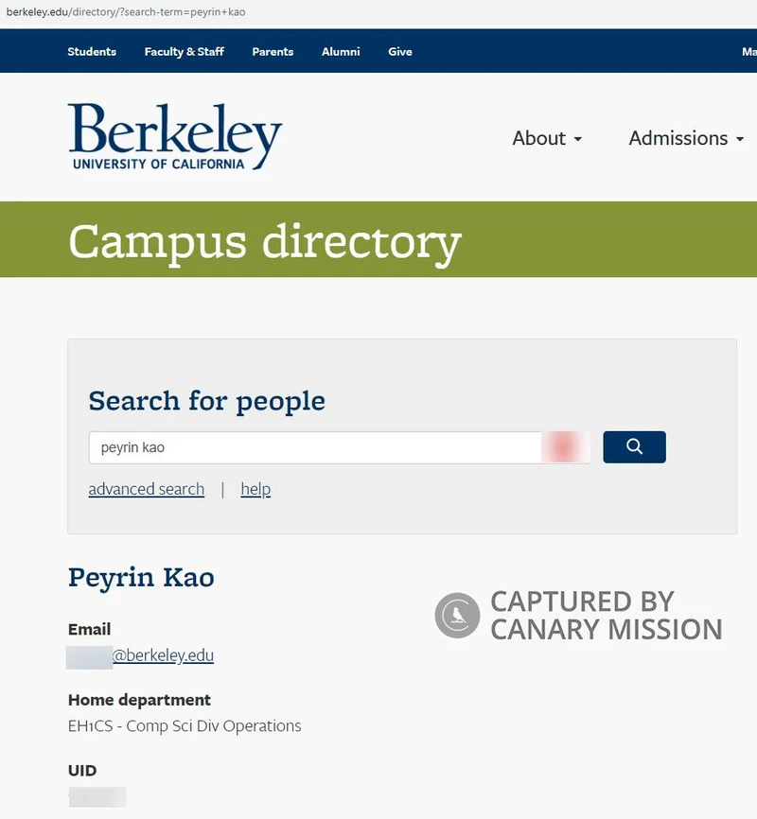Image resolution: width=757 pixels, height=819 pixels.
Task: Click the Campus directory banner title
Action: (x=263, y=243)
